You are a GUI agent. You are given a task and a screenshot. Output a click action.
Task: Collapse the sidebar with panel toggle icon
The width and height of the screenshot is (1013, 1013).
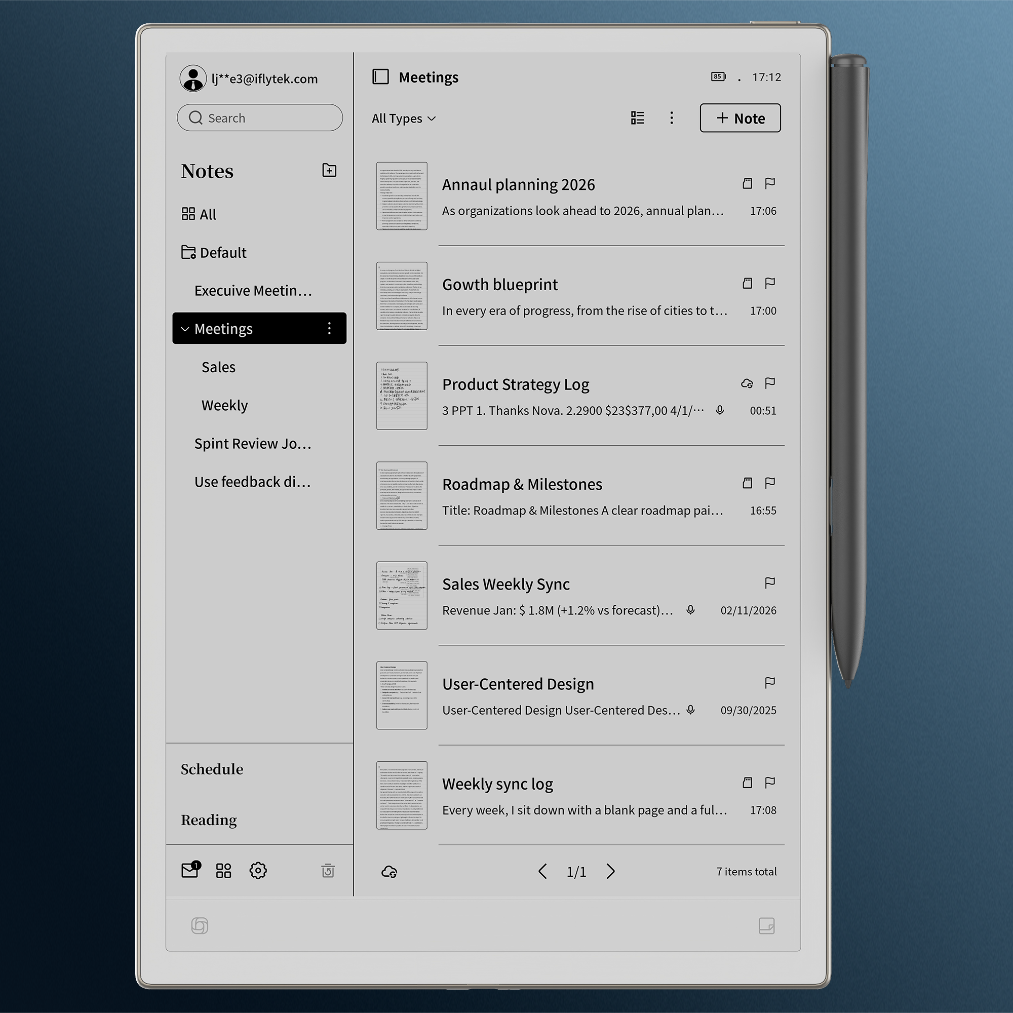click(381, 77)
